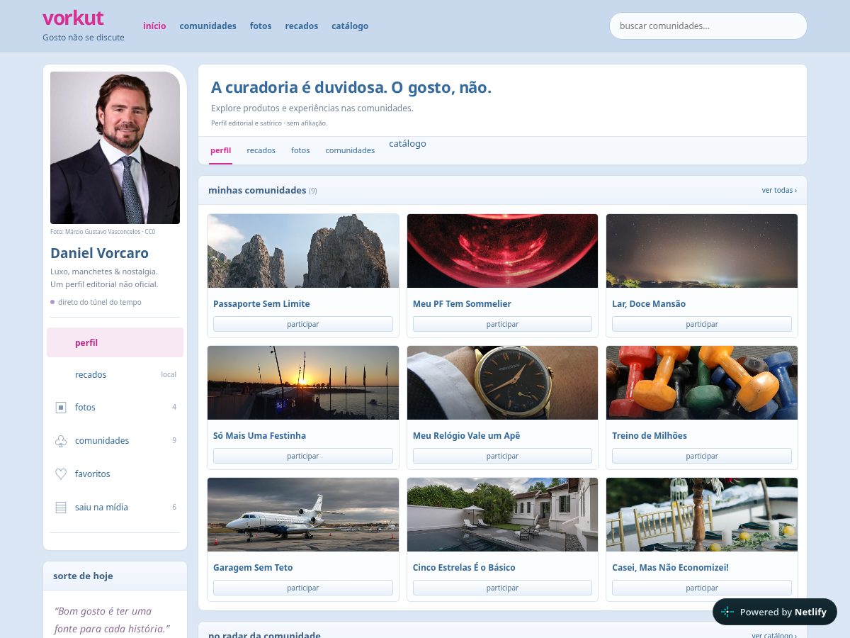Click the favoritos heart icon

[x=61, y=474]
